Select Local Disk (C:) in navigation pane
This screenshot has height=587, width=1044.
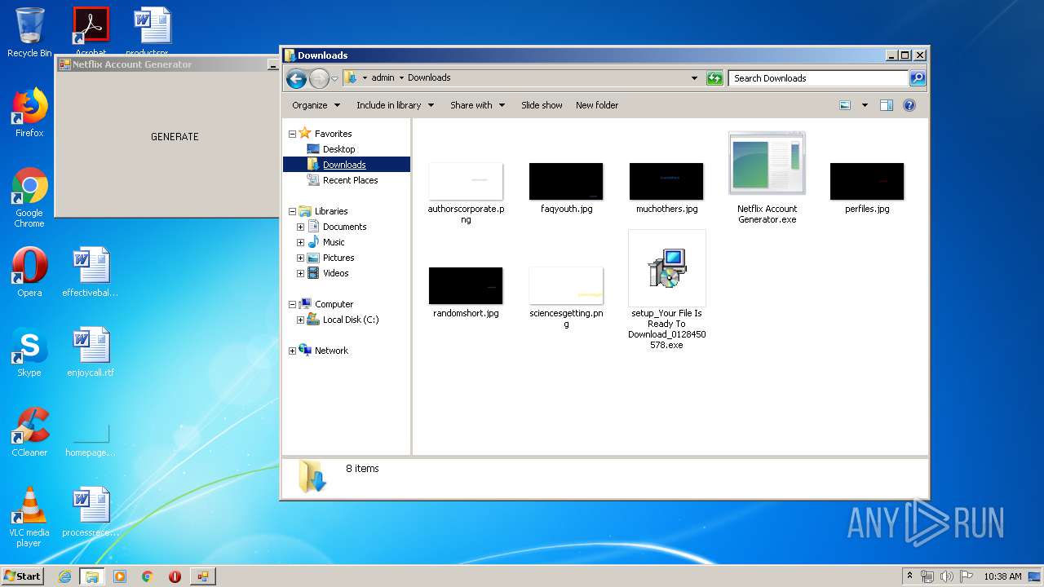[343, 320]
